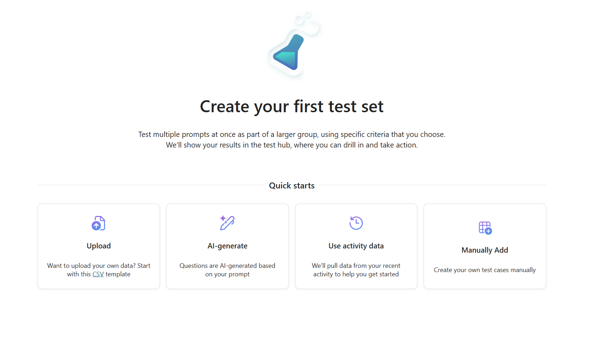
Task: Click the upload arrow inside the document icon
Action: [97, 225]
